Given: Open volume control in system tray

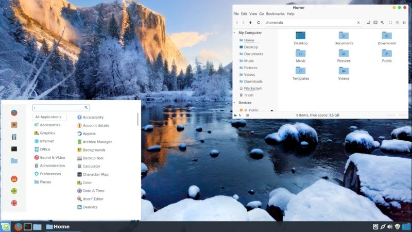Looking at the screenshot, I should (390, 226).
